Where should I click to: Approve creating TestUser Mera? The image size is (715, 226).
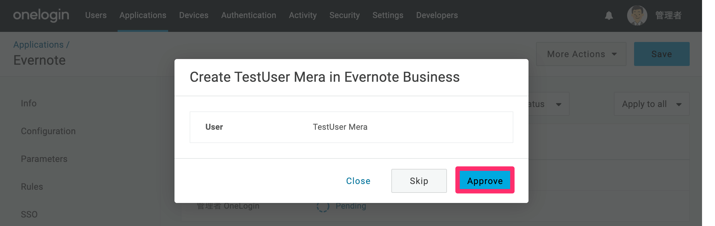[x=485, y=181]
